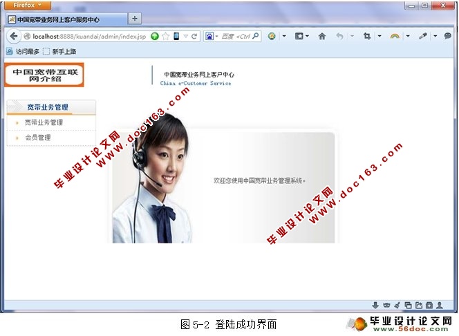
Task: Open the 新手上路 bookmark
Action: [x=59, y=52]
